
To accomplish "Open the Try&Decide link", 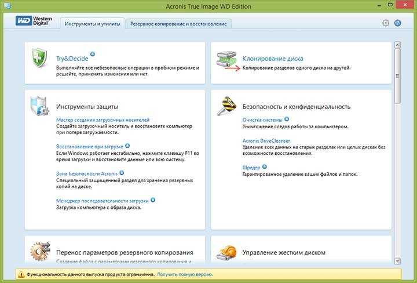I will [x=72, y=59].
